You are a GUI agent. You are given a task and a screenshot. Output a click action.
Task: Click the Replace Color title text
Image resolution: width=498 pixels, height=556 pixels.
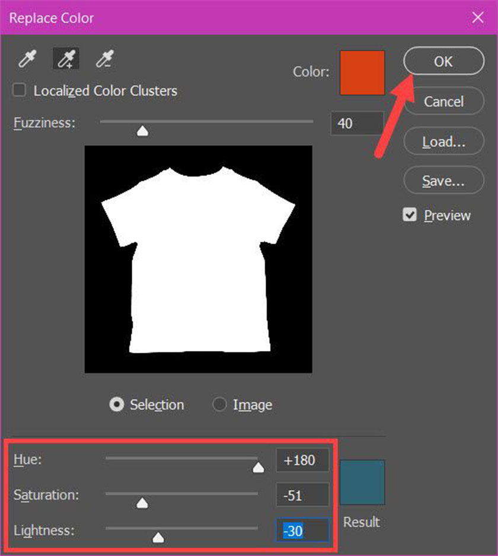pos(52,18)
